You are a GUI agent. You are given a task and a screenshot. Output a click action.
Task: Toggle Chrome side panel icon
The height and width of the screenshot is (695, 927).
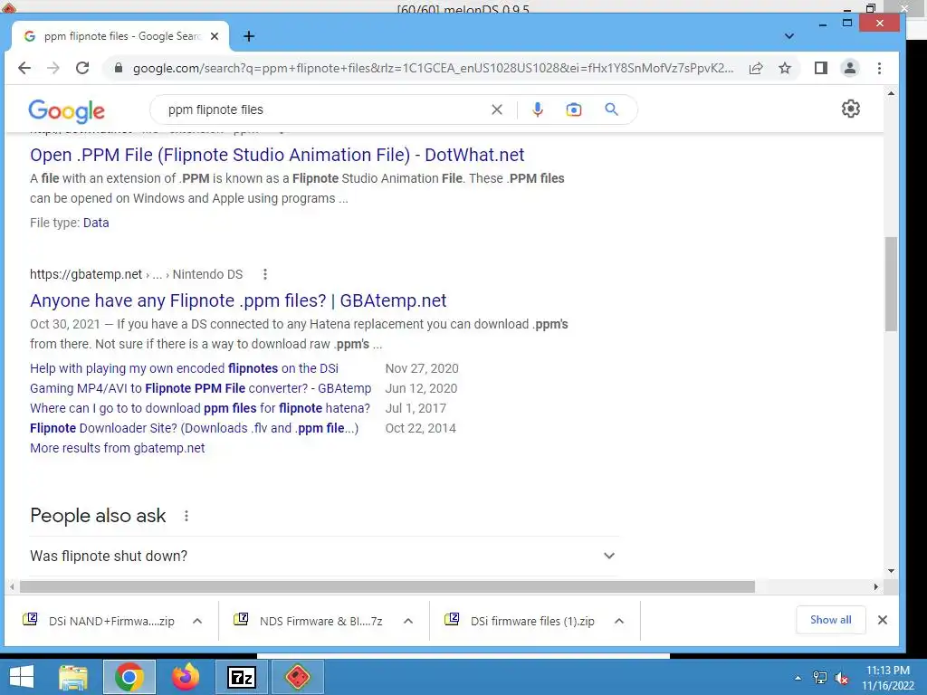pos(820,68)
